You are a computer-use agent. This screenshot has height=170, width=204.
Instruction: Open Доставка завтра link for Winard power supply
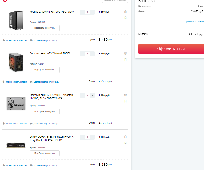tap(46, 82)
